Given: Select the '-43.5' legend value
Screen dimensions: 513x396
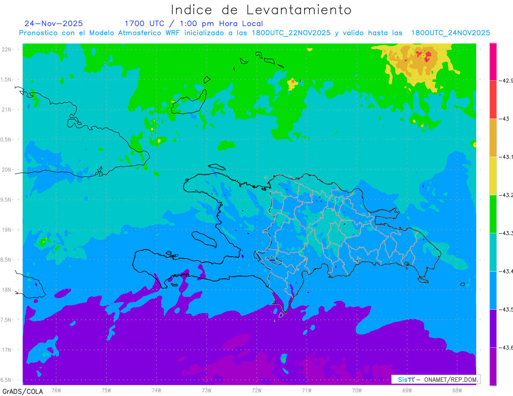Looking at the screenshot, I should (x=506, y=309).
